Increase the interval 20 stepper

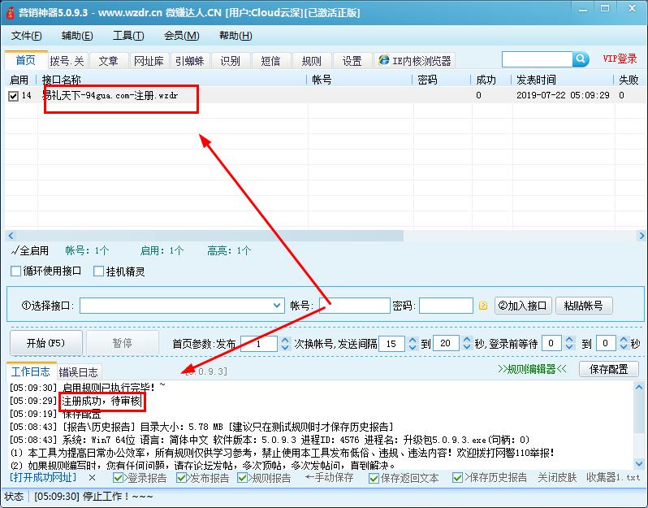pos(467,340)
